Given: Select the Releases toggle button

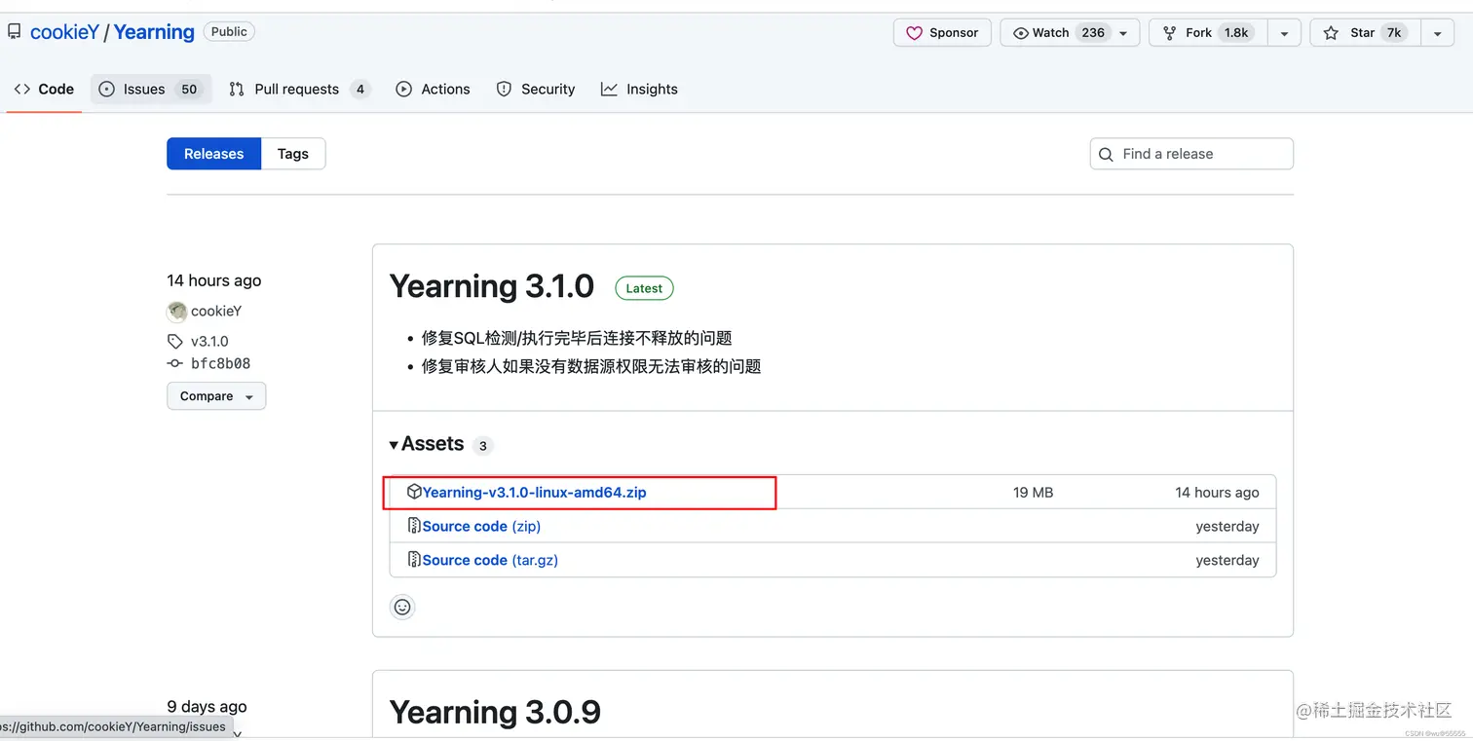Looking at the screenshot, I should tap(213, 154).
